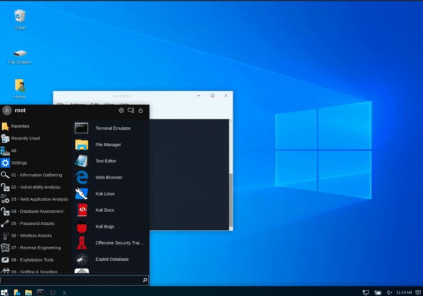Open 05 - Password Attacks category
This screenshot has height=296, width=423.
35,224
